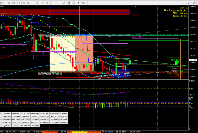This screenshot has height=133, width=198.
Task: Switch chart to GBPJPY
Action: (x=26, y=117)
